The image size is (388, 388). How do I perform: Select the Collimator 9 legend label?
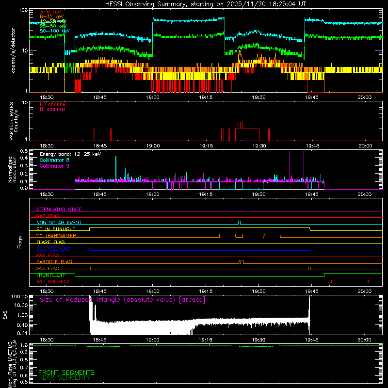(x=54, y=166)
